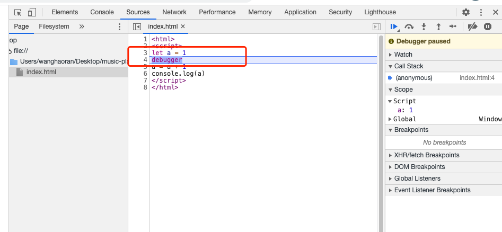This screenshot has height=232, width=502.
Task: Open the Performance tab
Action: pyautogui.click(x=217, y=13)
